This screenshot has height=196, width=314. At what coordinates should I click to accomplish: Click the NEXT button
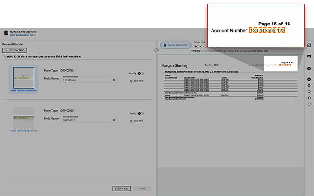click(x=142, y=188)
